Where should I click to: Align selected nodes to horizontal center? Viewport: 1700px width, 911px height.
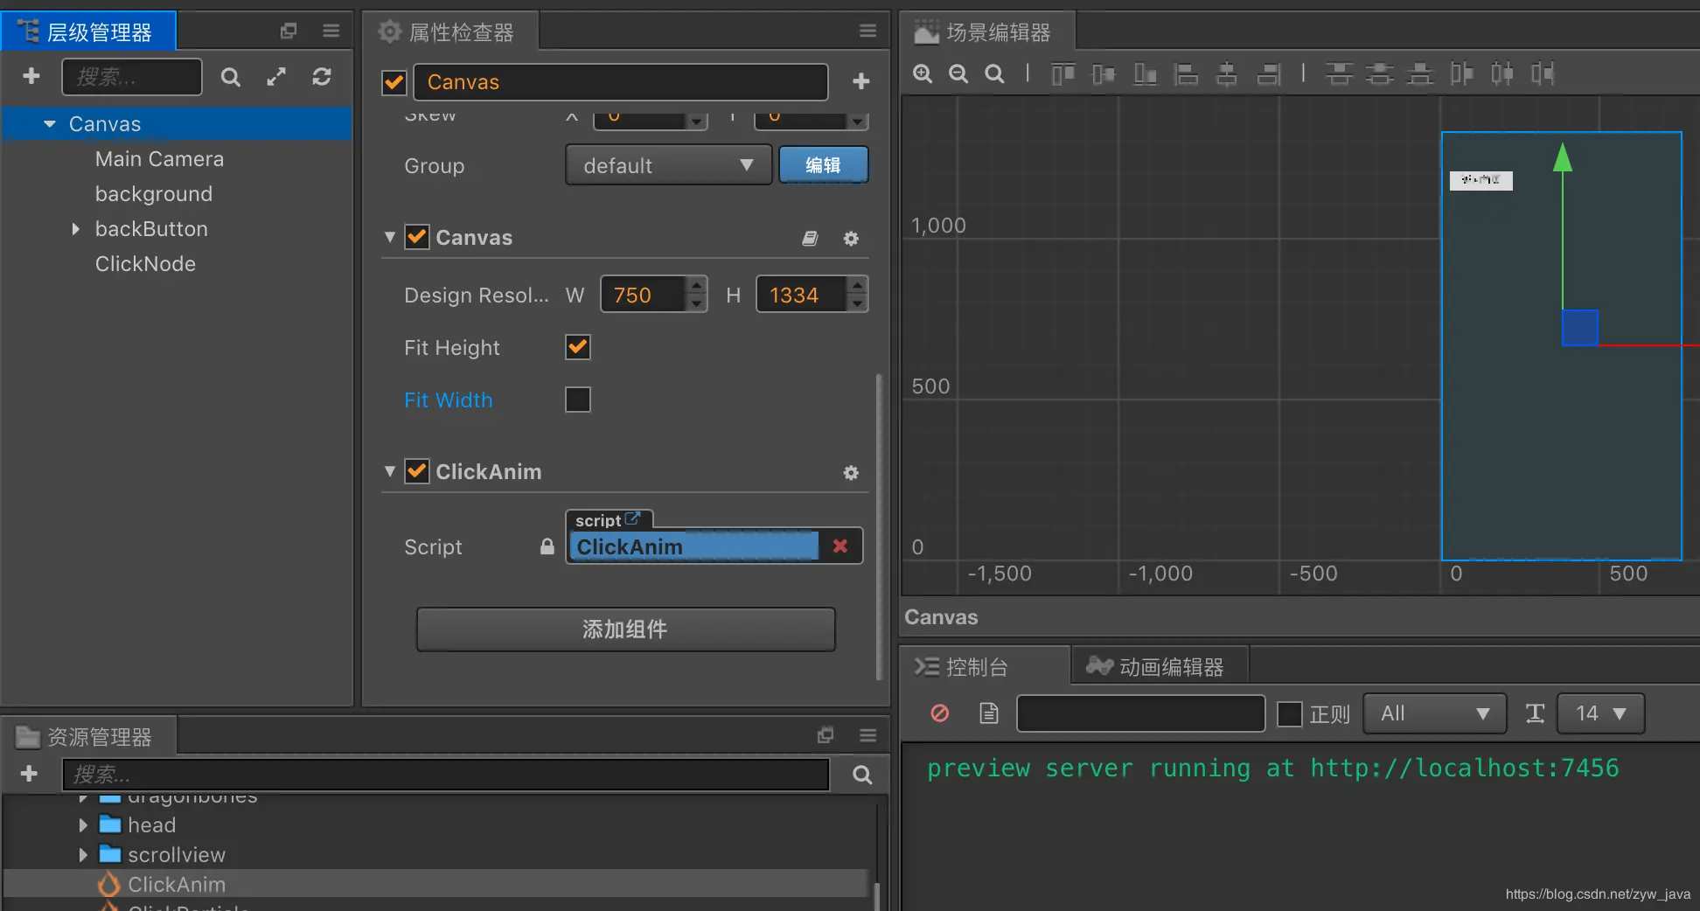(x=1227, y=73)
